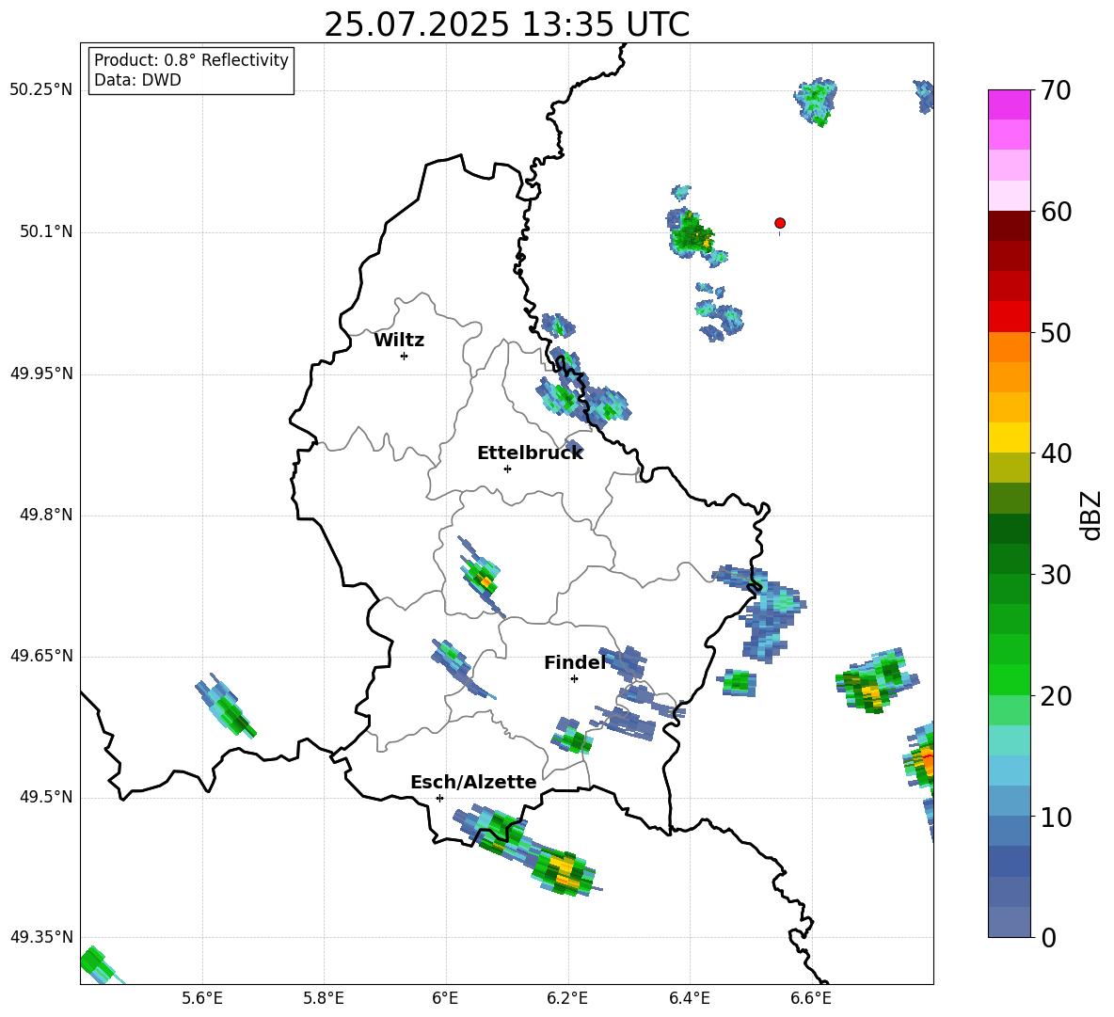Click the title 25.07.2025 13:35 UTC
Viewport: 1114px width, 1017px height.
(506, 24)
